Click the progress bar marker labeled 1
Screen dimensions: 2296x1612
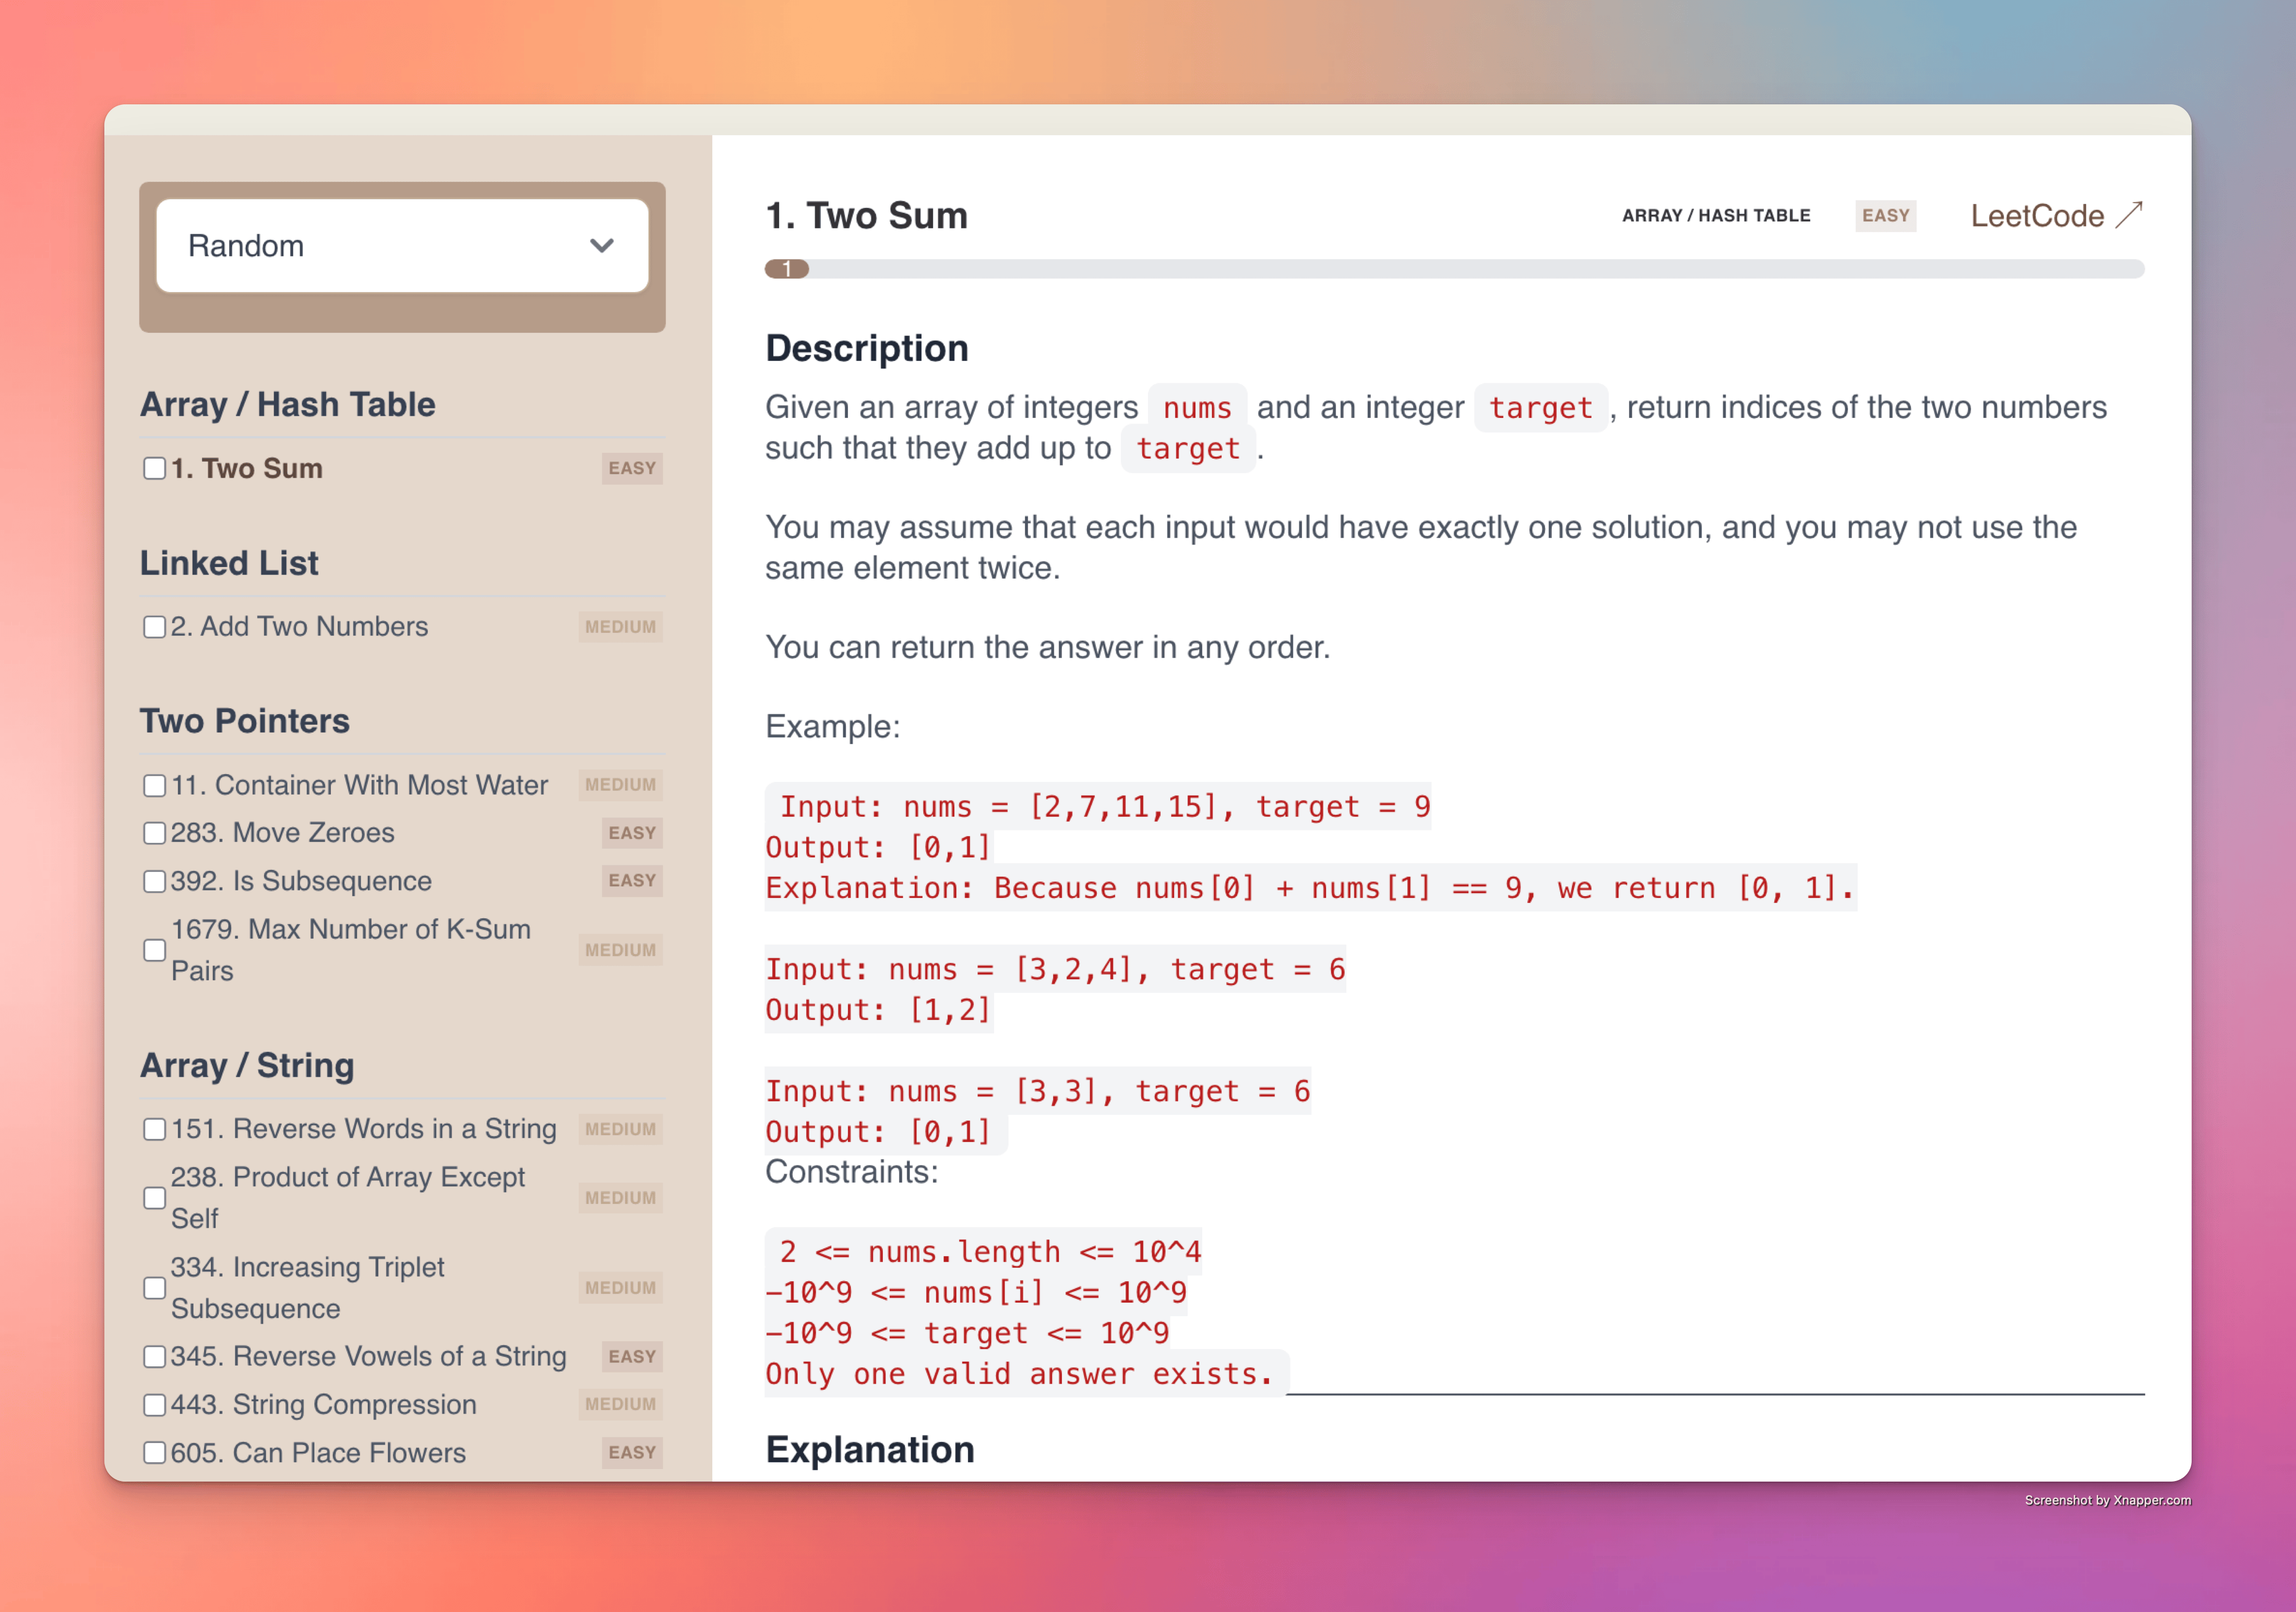(x=787, y=269)
